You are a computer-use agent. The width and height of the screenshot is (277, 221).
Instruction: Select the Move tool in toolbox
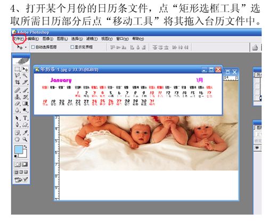pyautogui.click(x=25, y=69)
